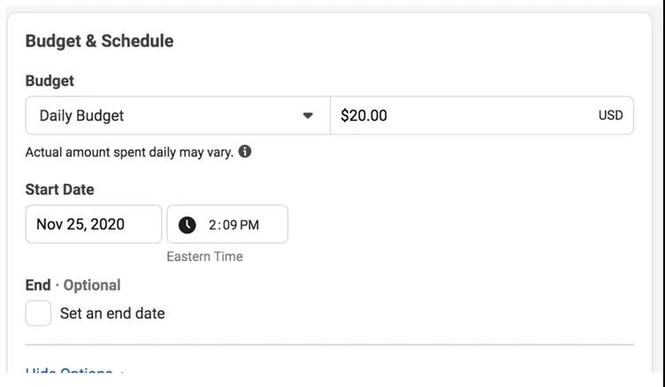Expand the budget type dropdown arrow

(x=308, y=116)
